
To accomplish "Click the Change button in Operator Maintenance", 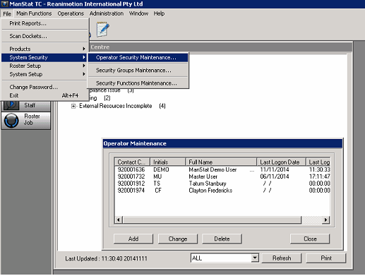I will point(178,239).
